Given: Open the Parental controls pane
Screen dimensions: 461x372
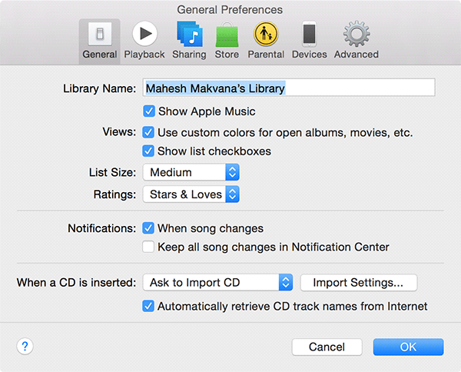Looking at the screenshot, I should tap(266, 41).
